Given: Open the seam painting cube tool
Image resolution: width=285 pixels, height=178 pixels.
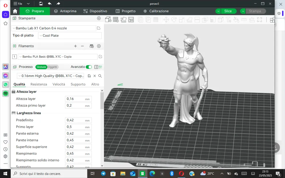Looking at the screenshot, I should [221, 20].
